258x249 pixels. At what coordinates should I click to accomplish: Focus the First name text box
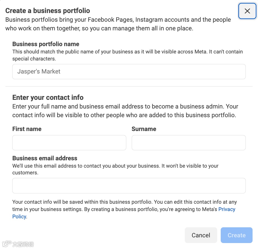coord(69,143)
